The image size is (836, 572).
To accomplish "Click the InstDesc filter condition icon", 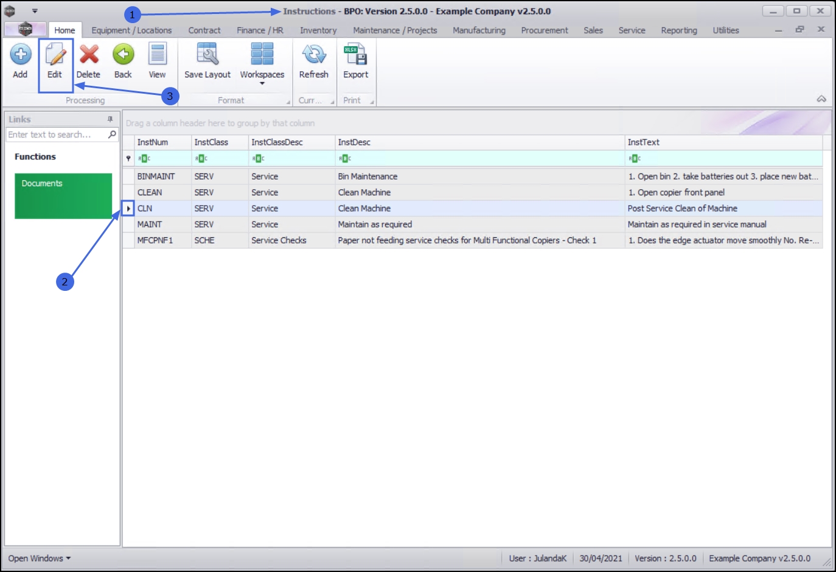I will pyautogui.click(x=345, y=158).
